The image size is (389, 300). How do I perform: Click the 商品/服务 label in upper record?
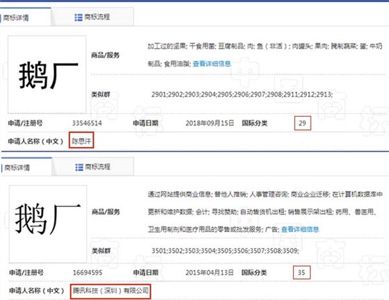point(105,55)
